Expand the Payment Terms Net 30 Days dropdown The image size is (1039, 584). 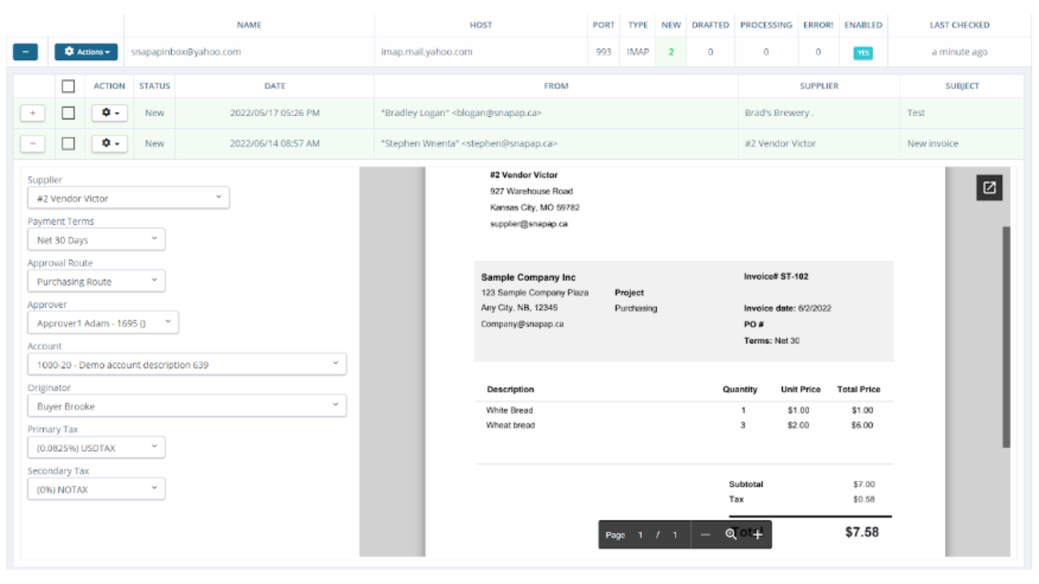(x=96, y=240)
